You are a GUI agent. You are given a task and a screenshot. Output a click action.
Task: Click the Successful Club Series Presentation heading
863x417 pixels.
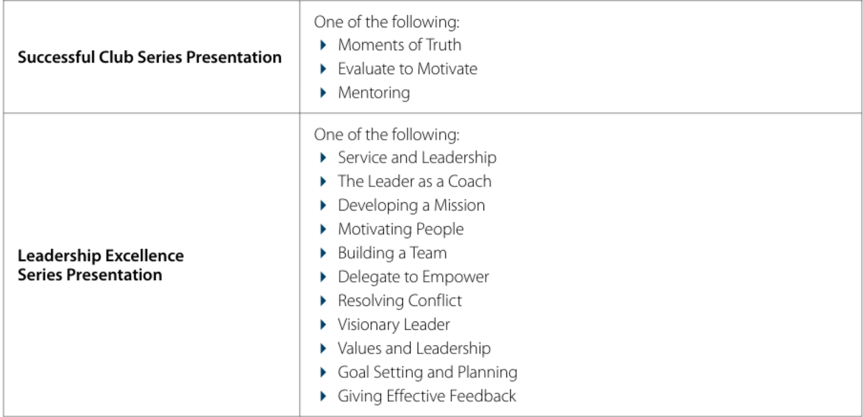click(149, 57)
